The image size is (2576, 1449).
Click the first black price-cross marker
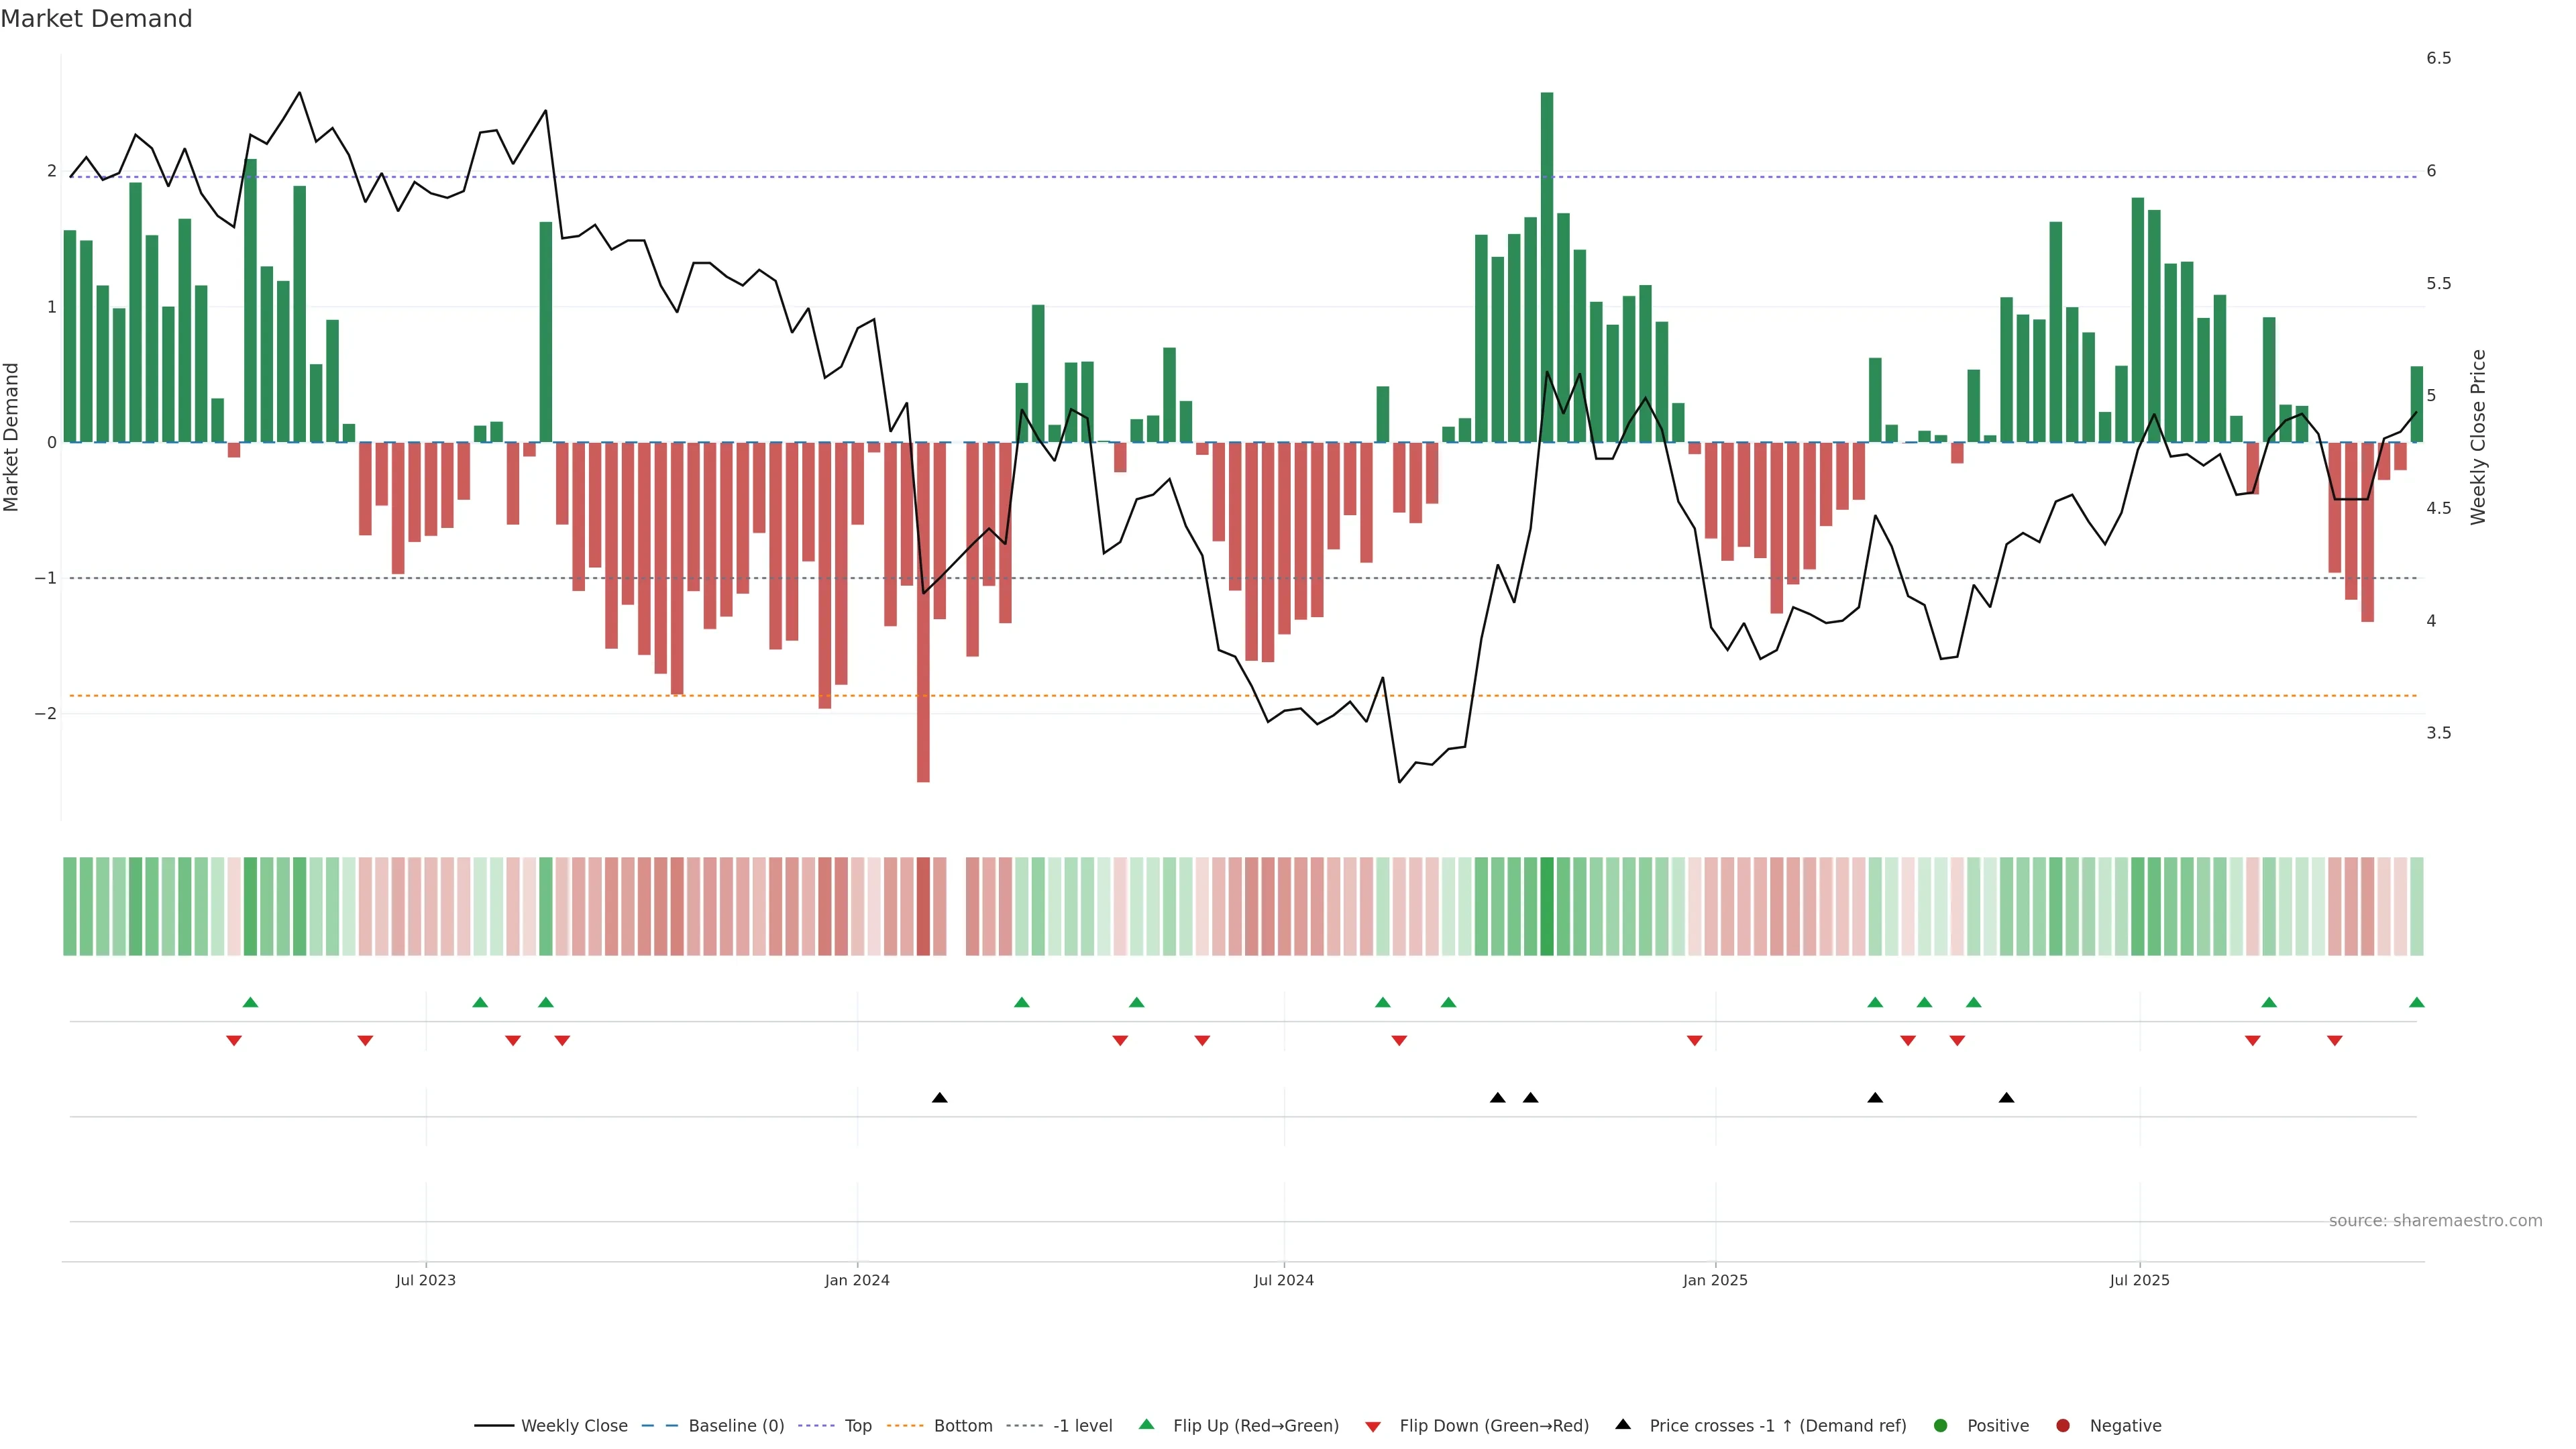(939, 1098)
